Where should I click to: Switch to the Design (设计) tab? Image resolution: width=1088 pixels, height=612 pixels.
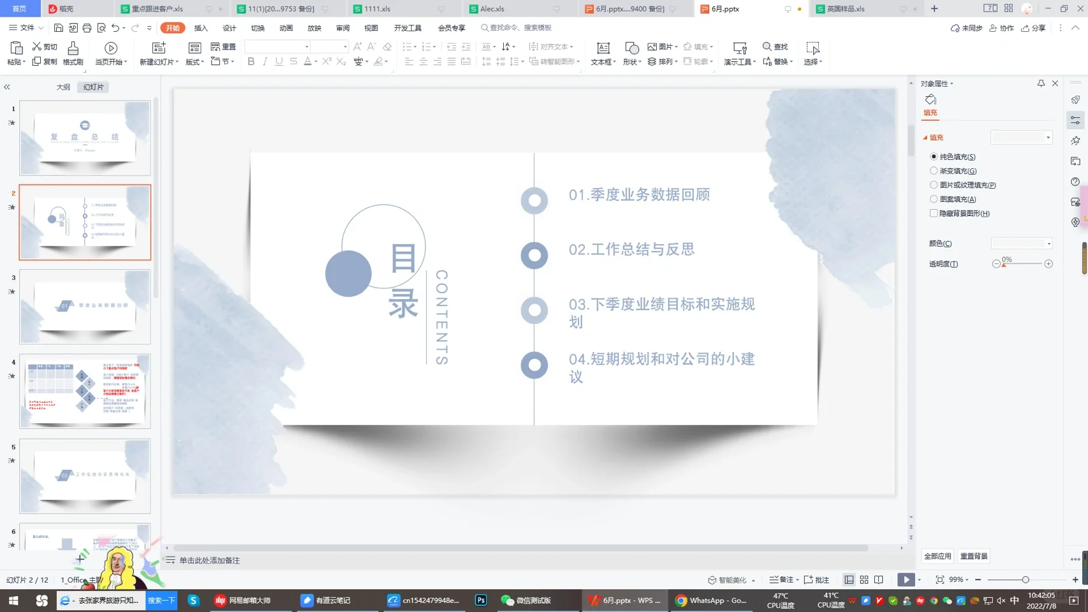click(x=230, y=28)
